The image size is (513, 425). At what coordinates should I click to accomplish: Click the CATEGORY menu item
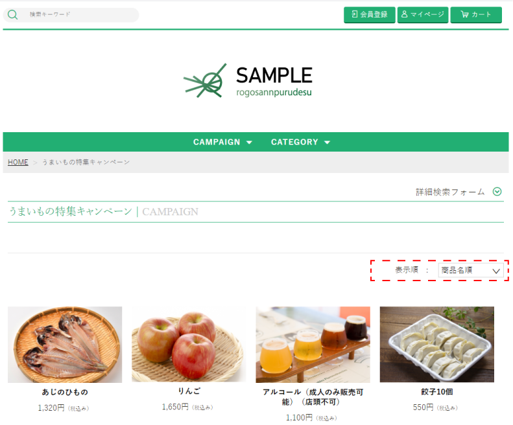pos(294,142)
